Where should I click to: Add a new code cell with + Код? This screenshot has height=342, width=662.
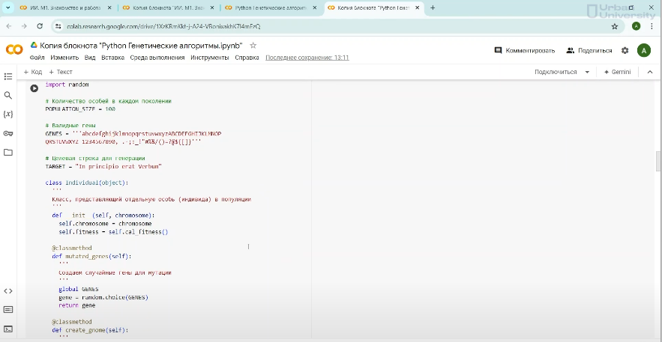click(x=32, y=72)
